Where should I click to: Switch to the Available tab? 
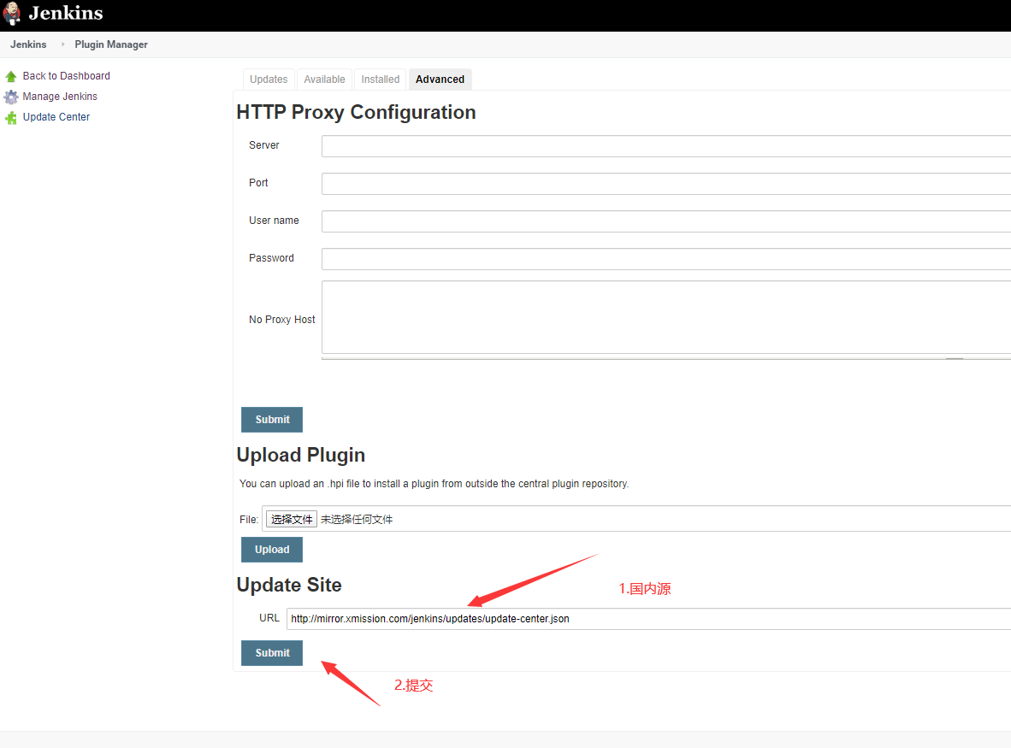(324, 80)
